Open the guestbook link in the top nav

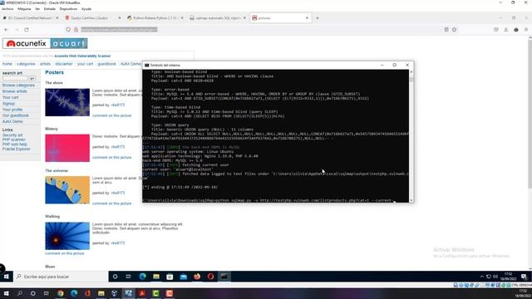coord(107,64)
